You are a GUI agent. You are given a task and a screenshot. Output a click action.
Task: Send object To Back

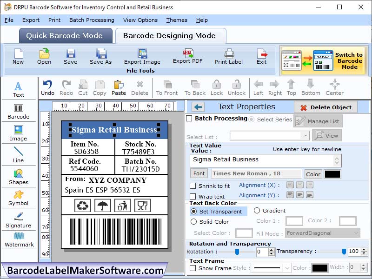point(195,88)
